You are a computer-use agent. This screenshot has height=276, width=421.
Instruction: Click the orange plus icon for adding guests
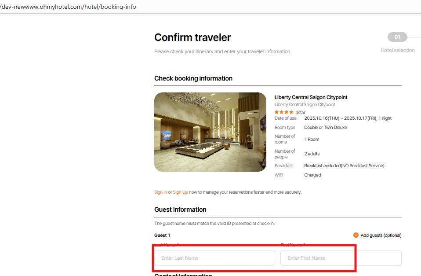point(356,235)
